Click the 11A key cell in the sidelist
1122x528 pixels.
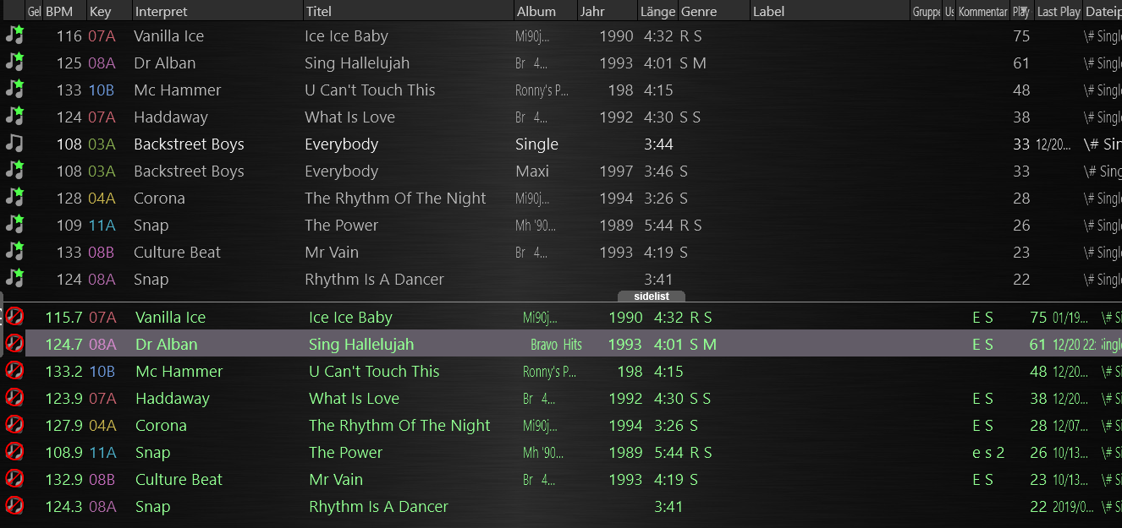point(102,452)
